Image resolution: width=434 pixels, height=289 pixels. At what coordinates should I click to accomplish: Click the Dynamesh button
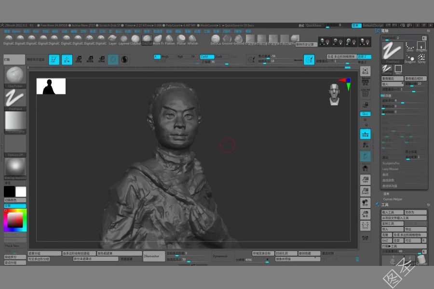click(x=223, y=256)
